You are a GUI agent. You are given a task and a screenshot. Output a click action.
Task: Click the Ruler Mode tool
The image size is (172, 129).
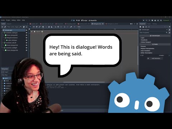(52, 27)
